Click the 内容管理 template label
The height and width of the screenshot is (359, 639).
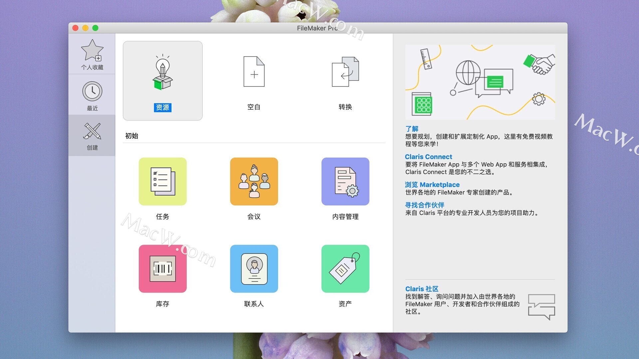(x=345, y=217)
